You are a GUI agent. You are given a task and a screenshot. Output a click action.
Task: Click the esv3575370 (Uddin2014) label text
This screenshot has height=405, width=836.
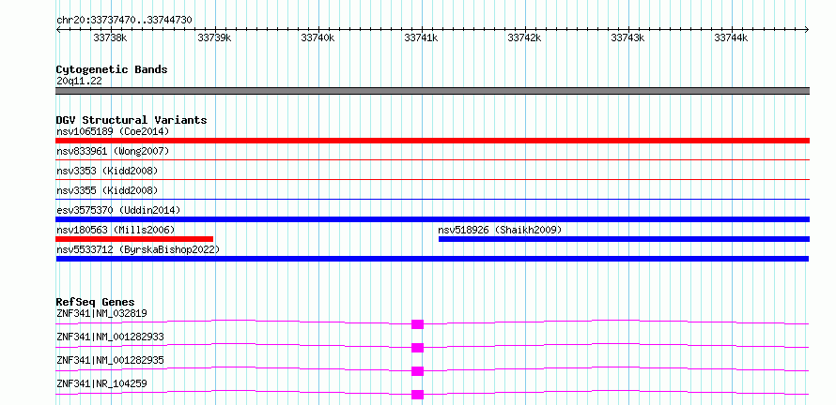coord(118,210)
